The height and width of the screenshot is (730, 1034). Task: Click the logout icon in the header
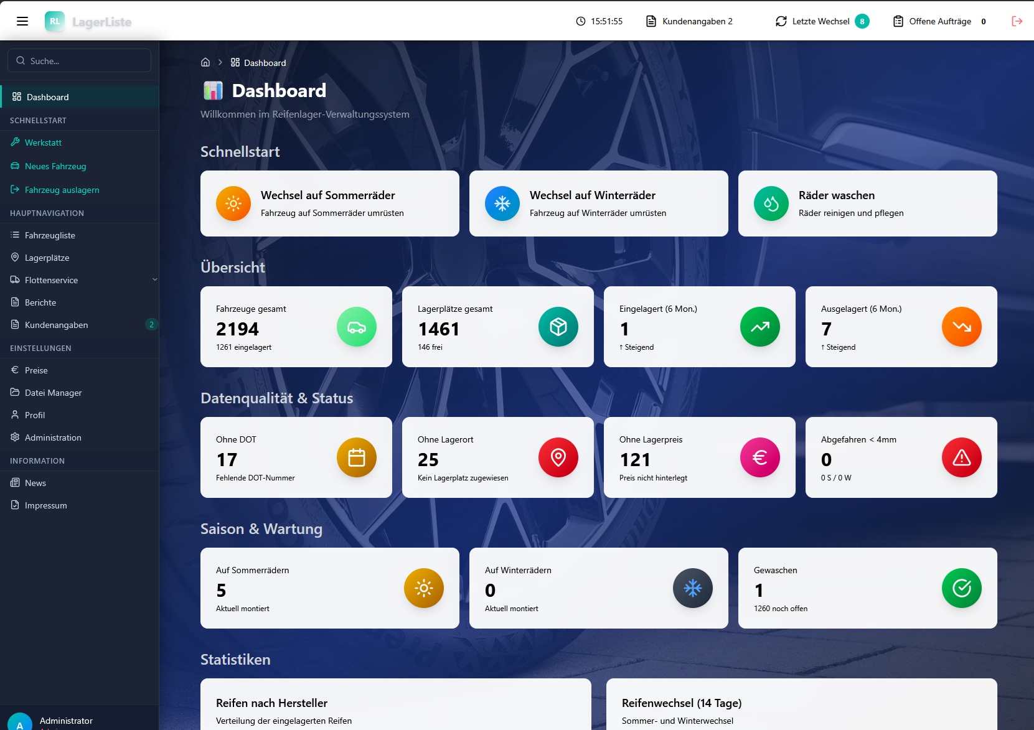point(1017,21)
